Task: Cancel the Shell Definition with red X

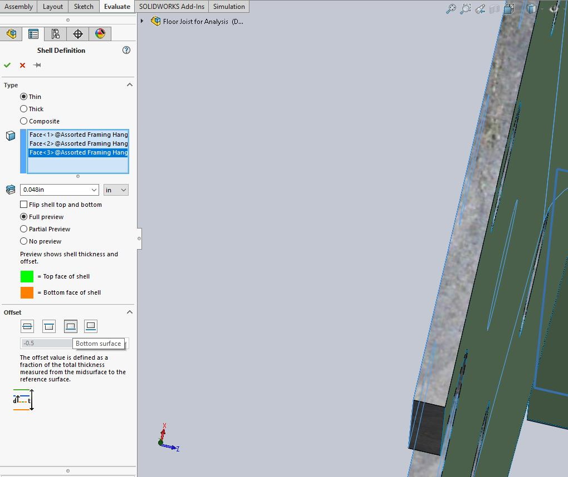Action: (22, 65)
